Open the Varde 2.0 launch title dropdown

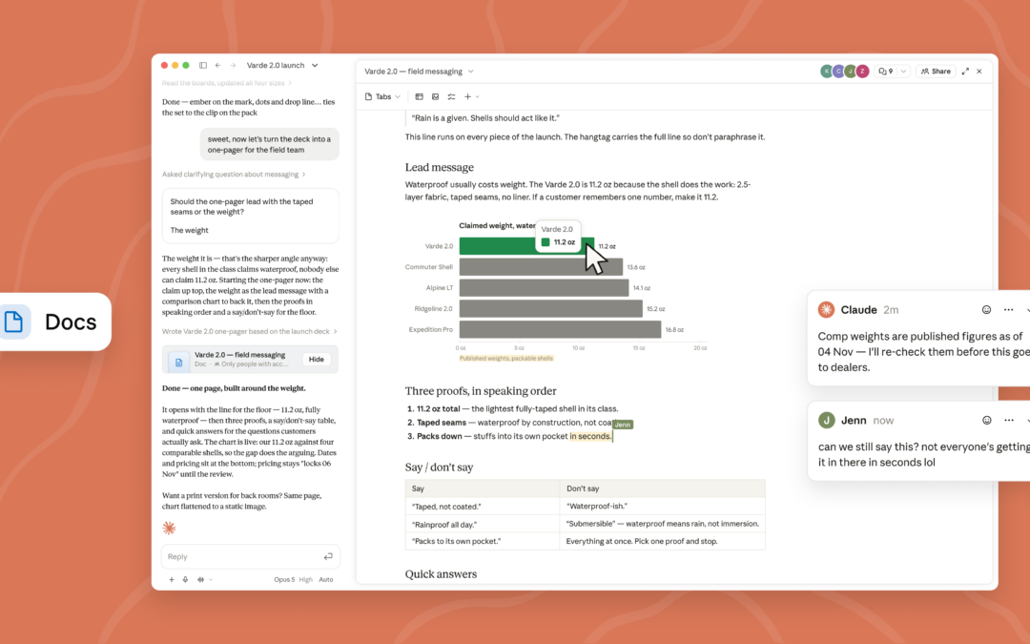click(281, 65)
